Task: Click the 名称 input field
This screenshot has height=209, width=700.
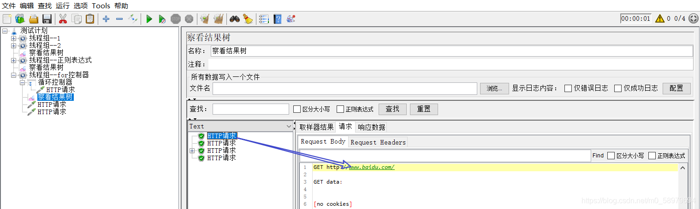Action: 451,51
